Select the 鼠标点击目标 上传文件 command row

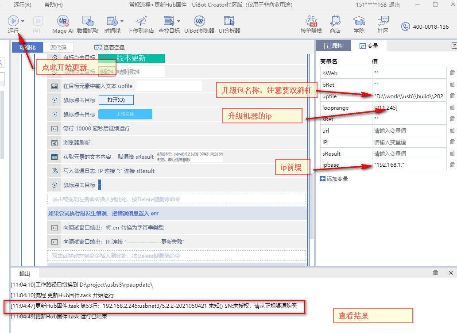177,115
